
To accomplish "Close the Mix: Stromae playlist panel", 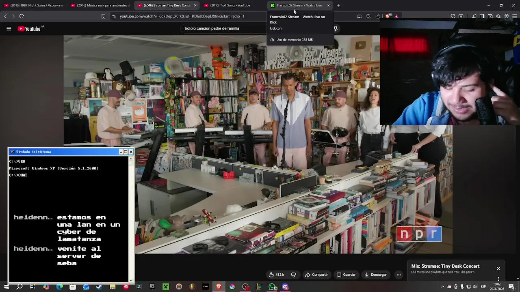I will pos(498,268).
